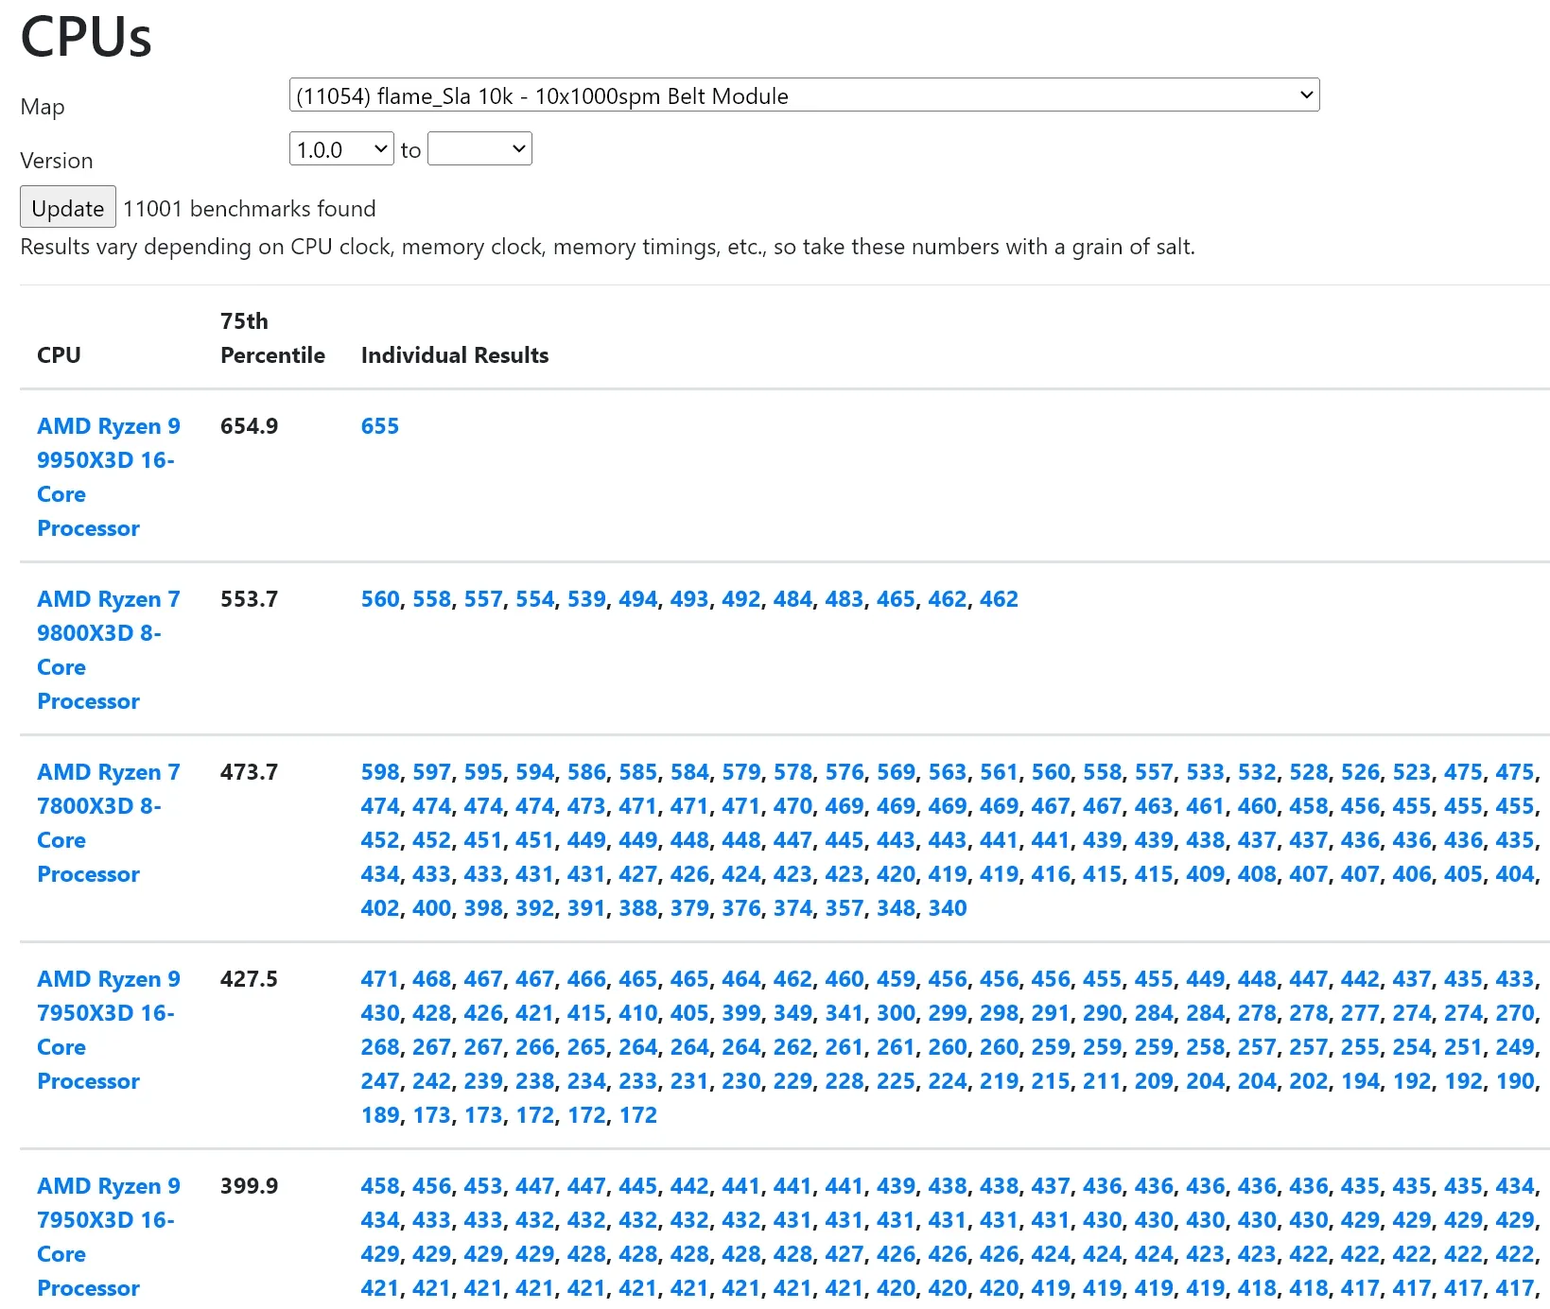The height and width of the screenshot is (1309, 1550).
Task: Open the 189 result in the 427.5 percentile row
Action: pos(380,1115)
